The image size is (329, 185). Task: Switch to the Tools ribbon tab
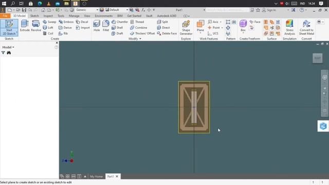(x=61, y=16)
